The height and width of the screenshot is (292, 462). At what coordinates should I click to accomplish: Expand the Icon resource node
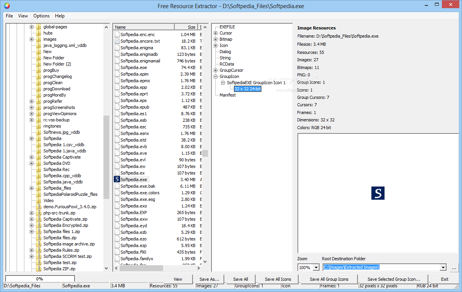(215, 45)
